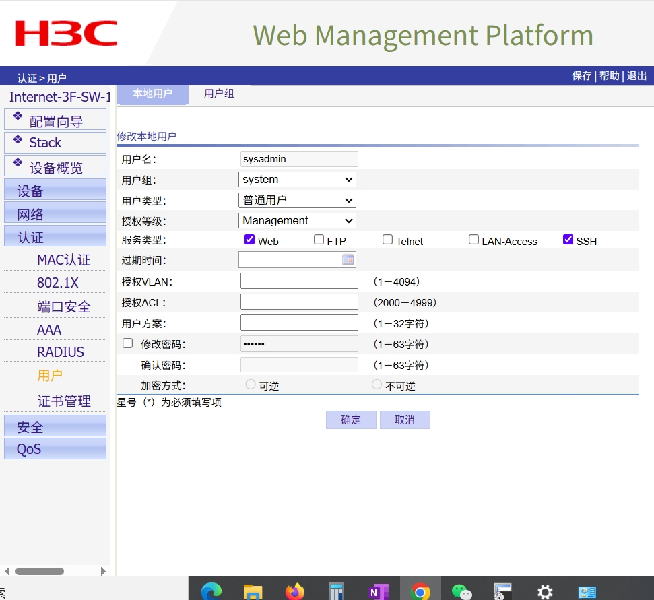Launch Firefox from the taskbar

tap(294, 591)
